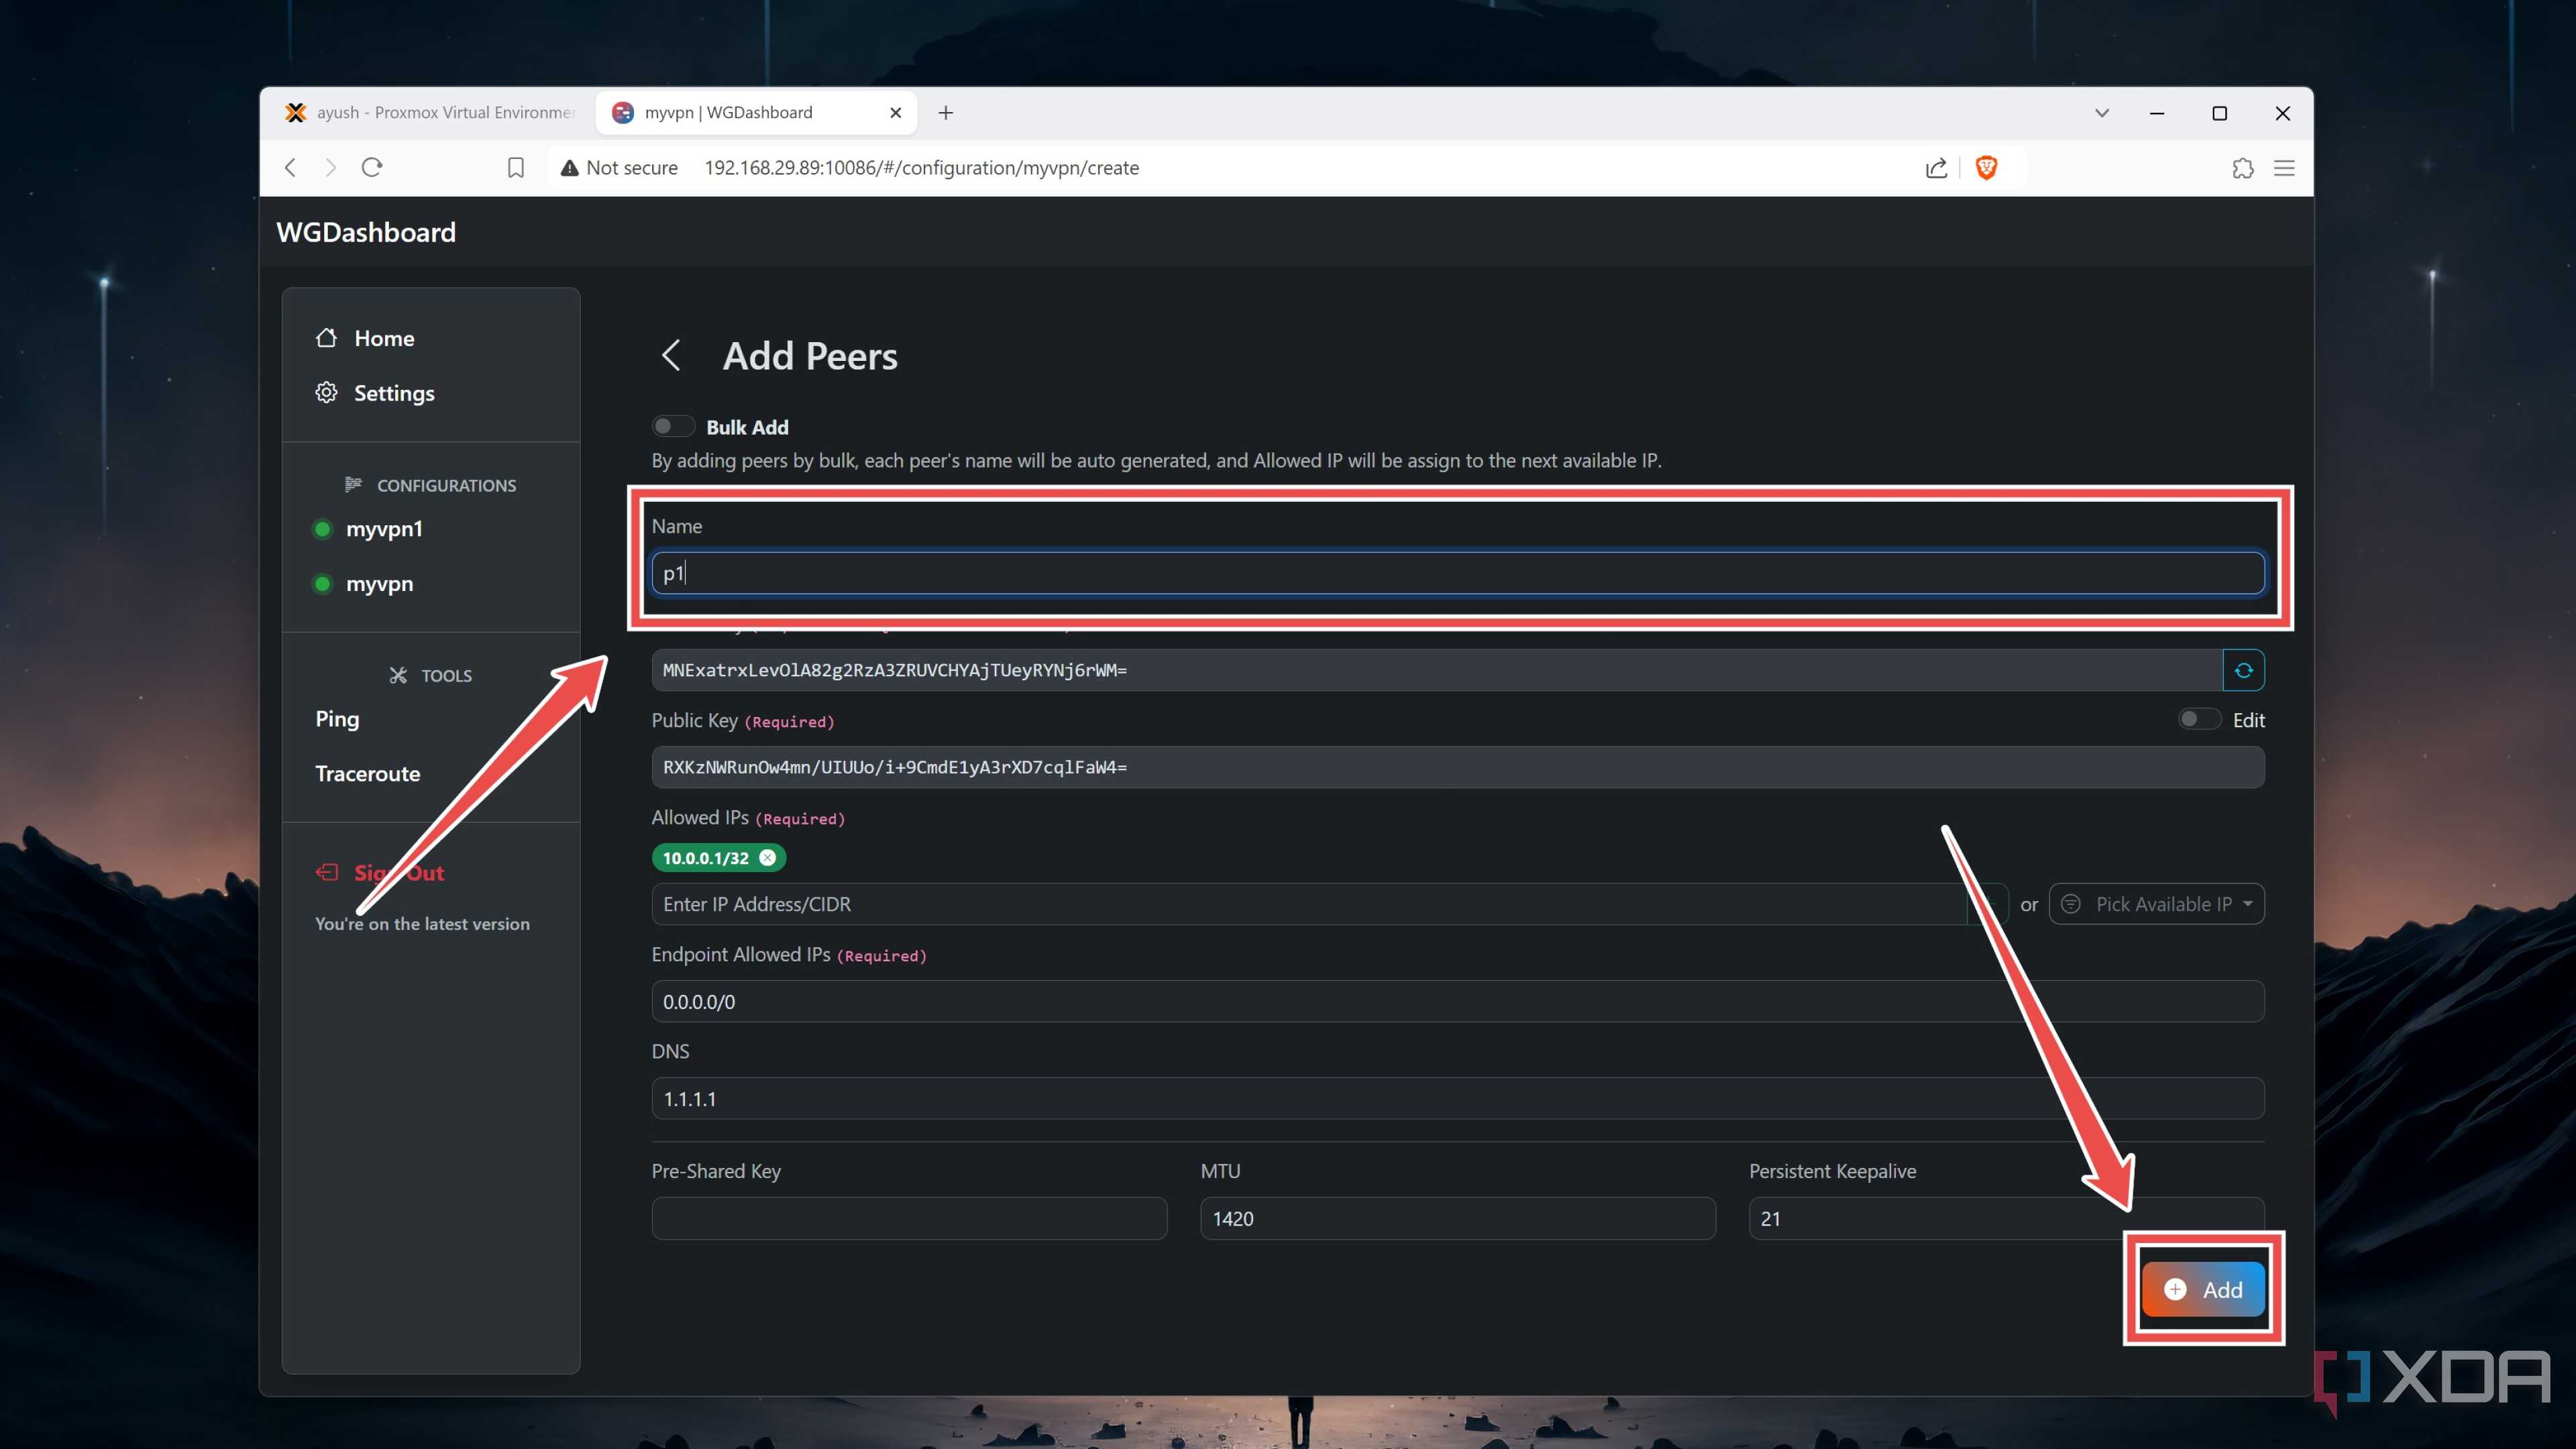
Task: Click the Public Key field
Action: [x=1457, y=767]
